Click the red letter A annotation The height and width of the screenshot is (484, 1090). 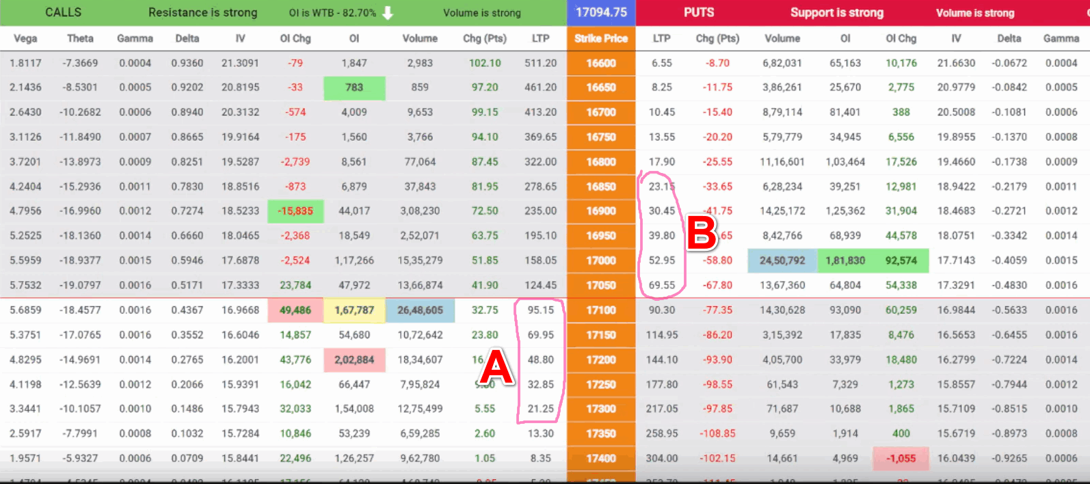tap(496, 367)
